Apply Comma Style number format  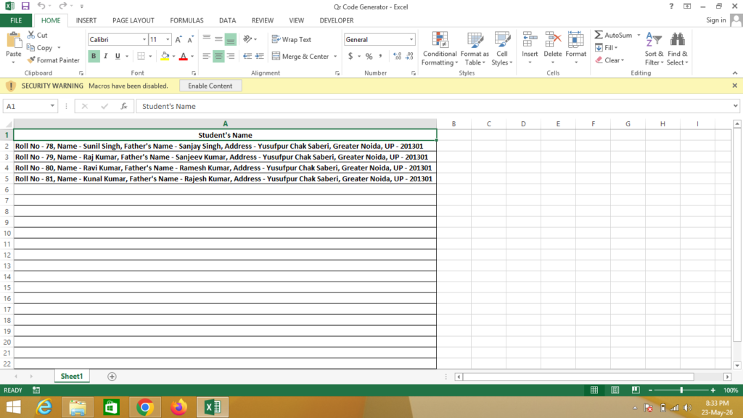click(380, 56)
